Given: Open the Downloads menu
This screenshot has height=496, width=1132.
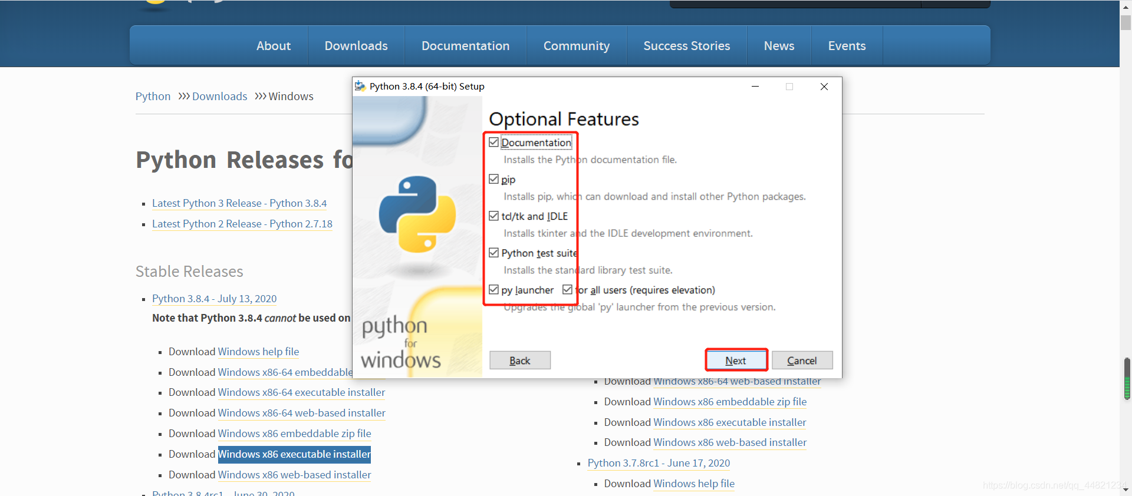Looking at the screenshot, I should tap(356, 45).
